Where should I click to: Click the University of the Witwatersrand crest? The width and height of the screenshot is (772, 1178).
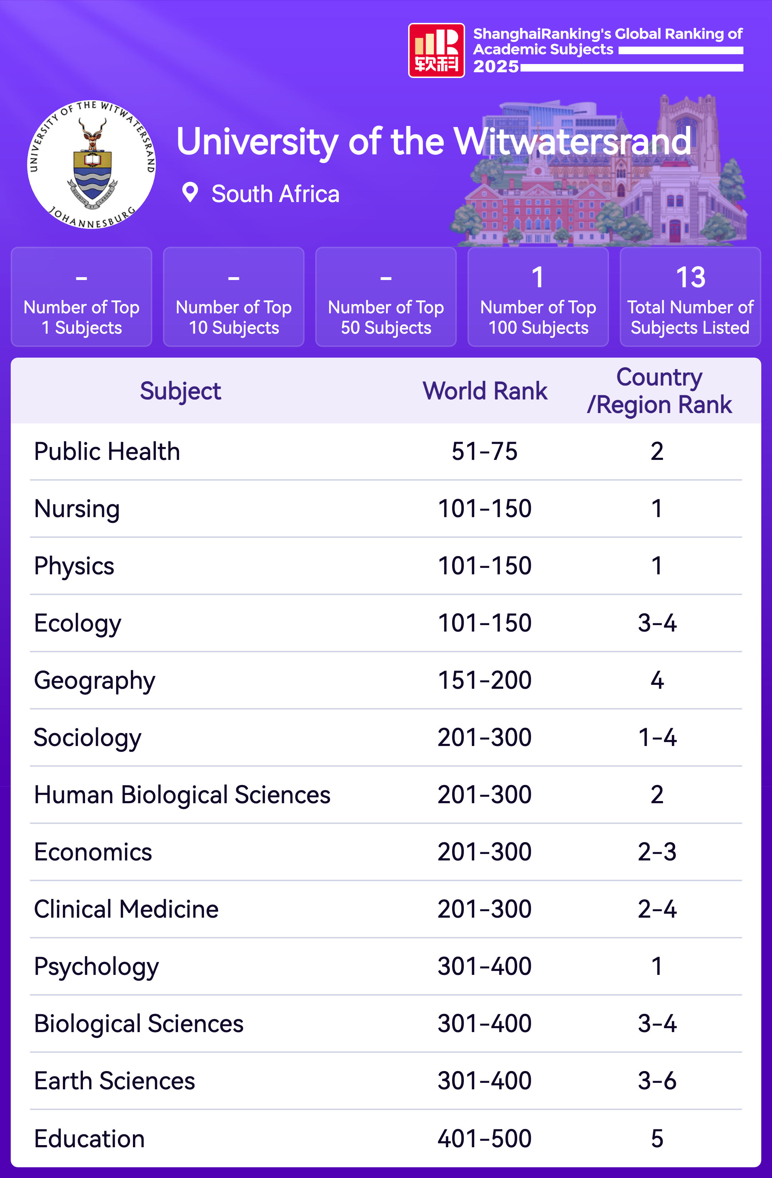tap(91, 164)
